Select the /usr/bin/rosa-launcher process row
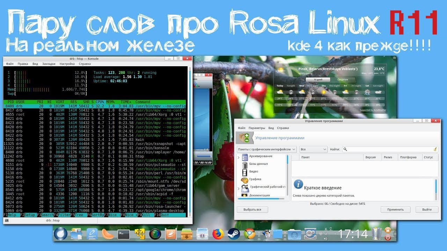Viewport: 447px width, 251px height. click(95, 206)
